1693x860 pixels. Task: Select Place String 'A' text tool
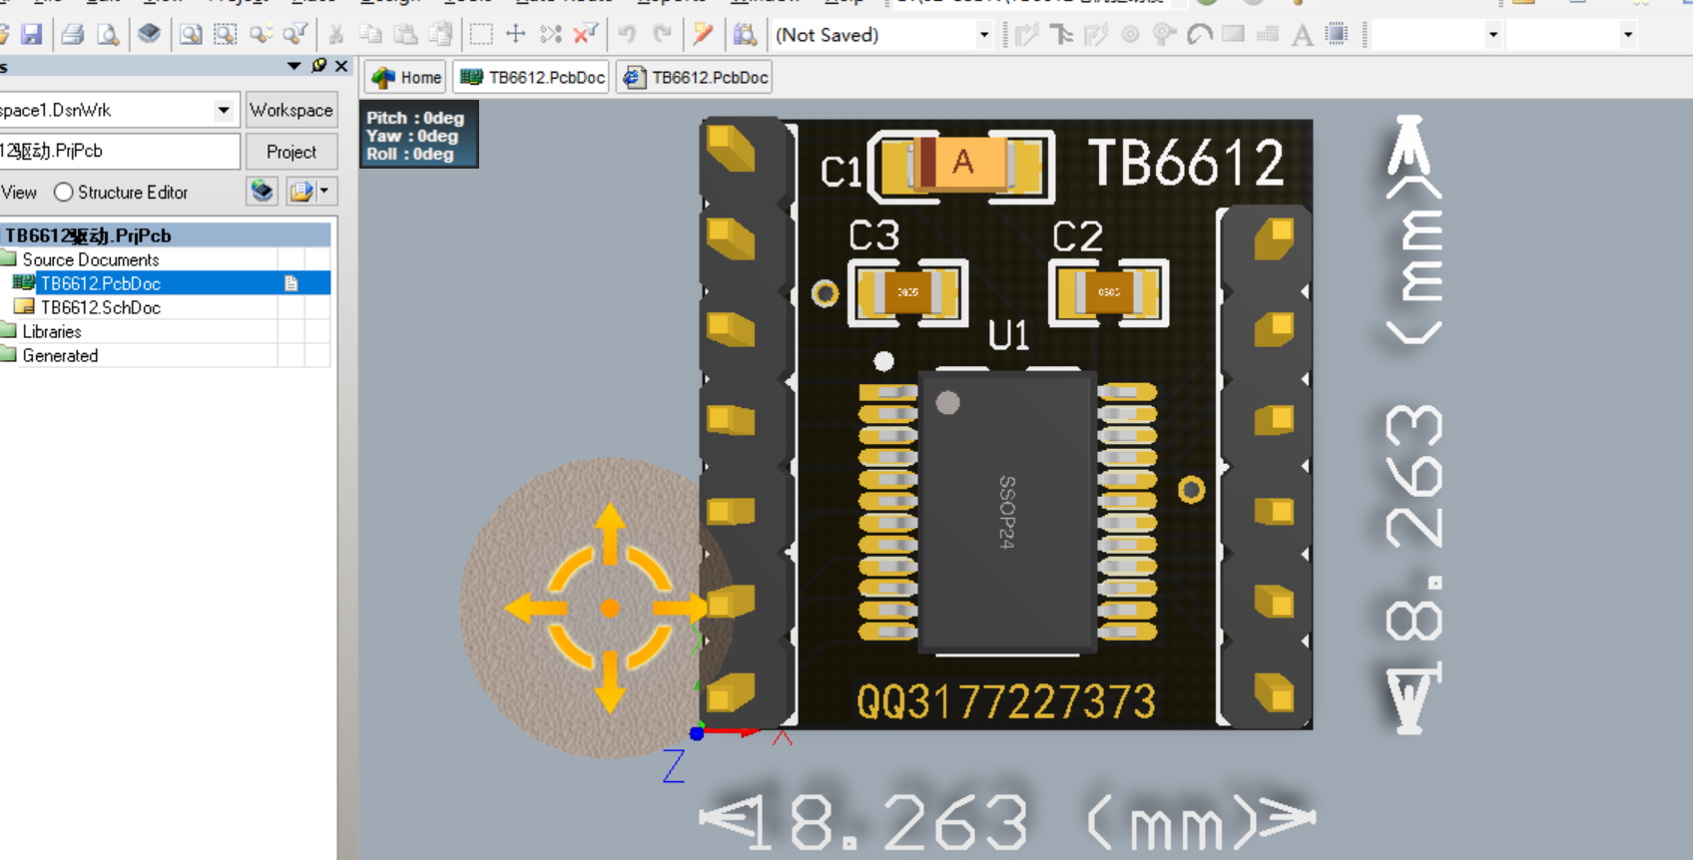point(1302,36)
